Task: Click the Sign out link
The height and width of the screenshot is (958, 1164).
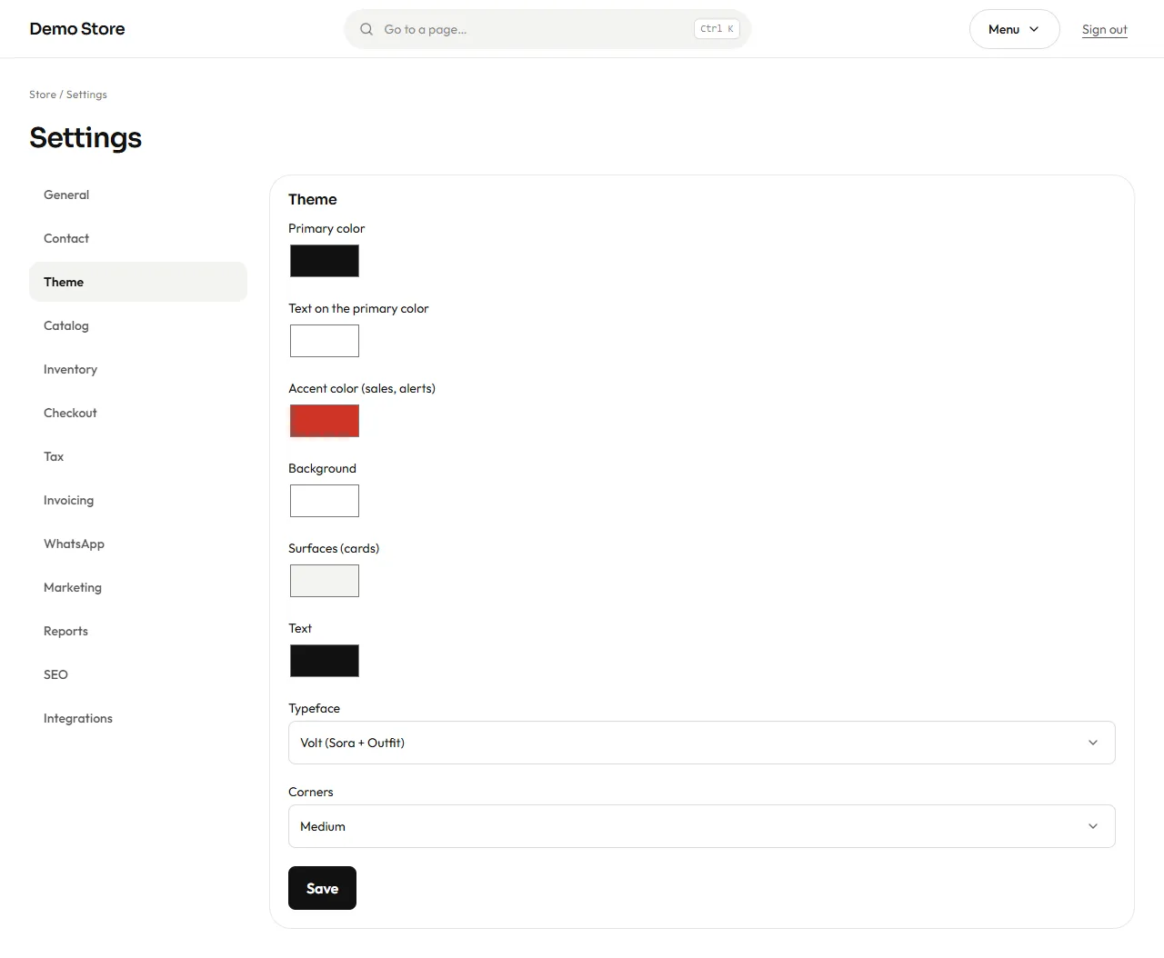Action: pyautogui.click(x=1104, y=29)
